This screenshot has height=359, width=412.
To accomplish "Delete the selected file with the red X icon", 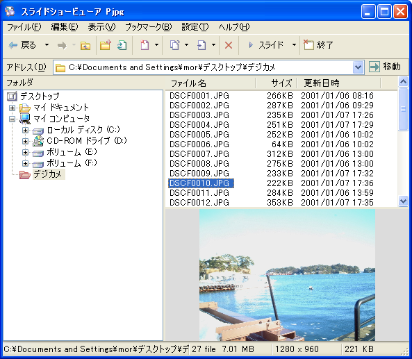I will 229,45.
